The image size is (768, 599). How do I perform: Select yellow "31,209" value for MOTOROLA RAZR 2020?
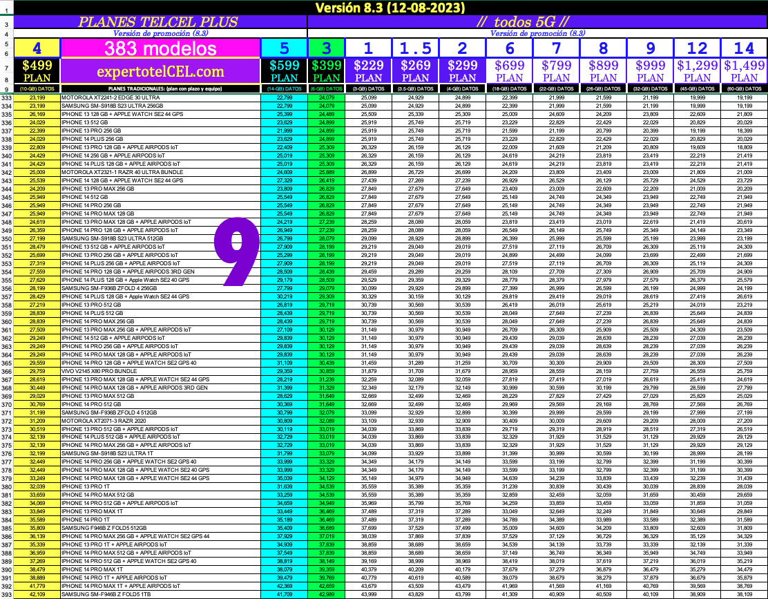[x=37, y=421]
